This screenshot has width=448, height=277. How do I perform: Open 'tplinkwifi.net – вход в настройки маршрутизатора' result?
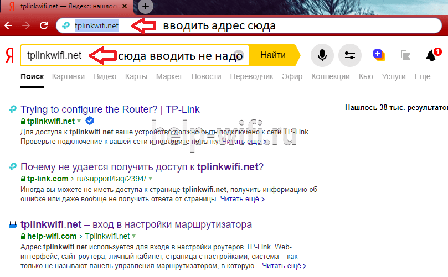[x=136, y=224]
